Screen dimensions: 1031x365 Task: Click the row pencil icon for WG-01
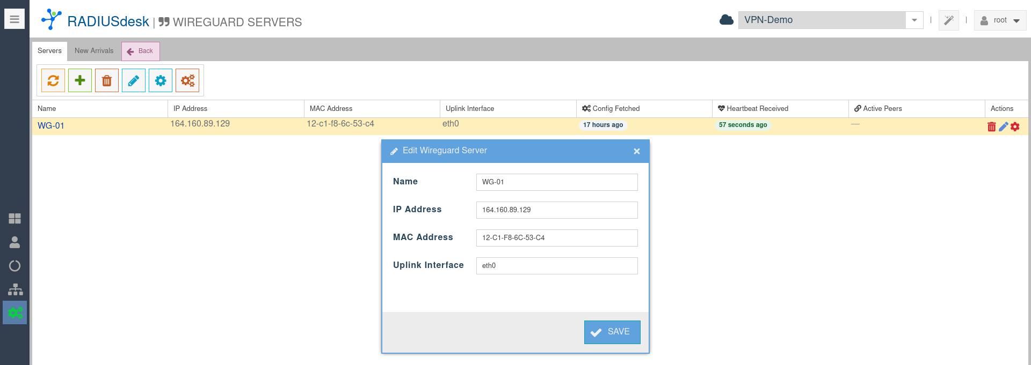(1003, 126)
